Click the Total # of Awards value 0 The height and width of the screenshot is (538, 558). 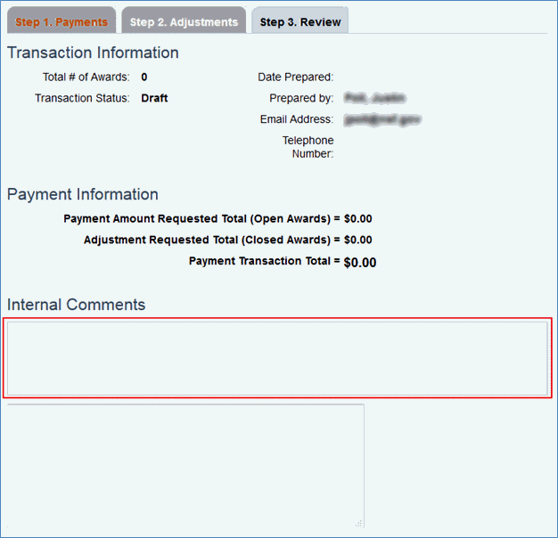point(144,77)
